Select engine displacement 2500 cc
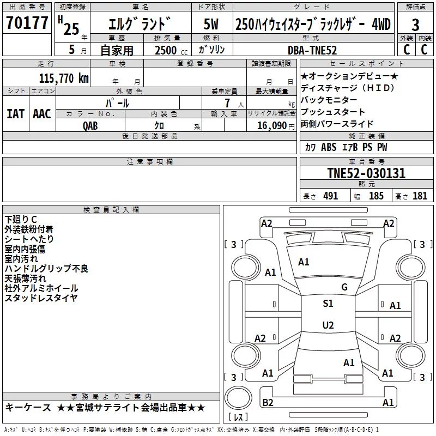 click(x=171, y=50)
